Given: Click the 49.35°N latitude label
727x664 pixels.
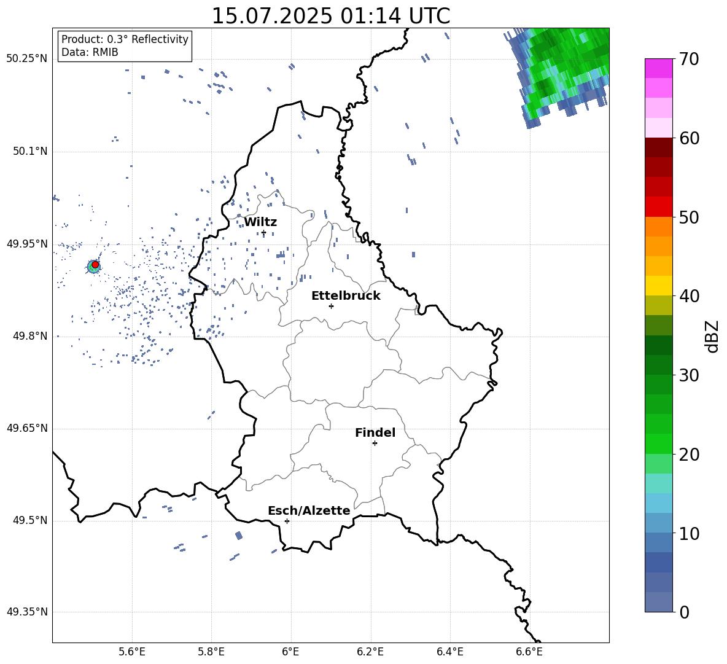Looking at the screenshot, I should [x=27, y=612].
